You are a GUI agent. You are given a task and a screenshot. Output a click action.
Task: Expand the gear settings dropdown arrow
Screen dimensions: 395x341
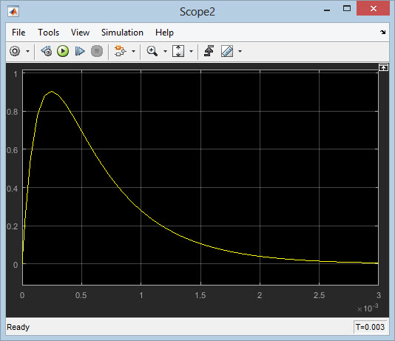(27, 51)
